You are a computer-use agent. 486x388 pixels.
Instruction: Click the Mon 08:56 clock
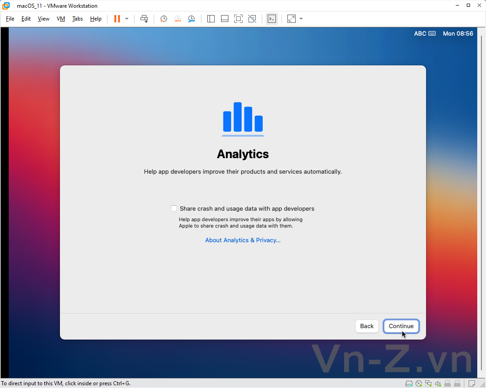coord(458,33)
